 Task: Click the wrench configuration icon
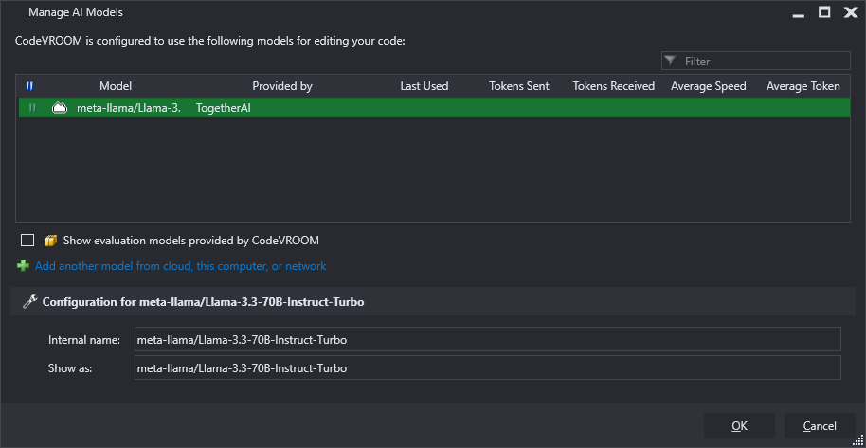tap(29, 301)
